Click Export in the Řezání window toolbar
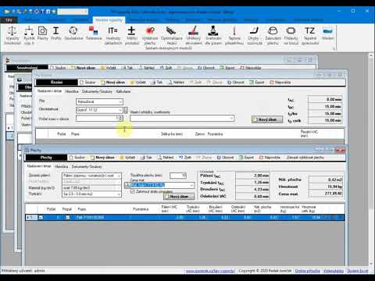 (x=257, y=82)
